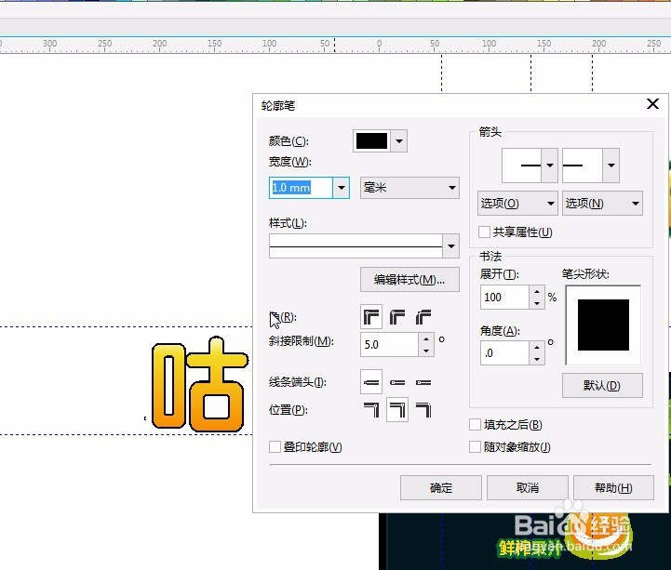Click the black nib shape preview
This screenshot has width=671, height=570.
[x=603, y=325]
